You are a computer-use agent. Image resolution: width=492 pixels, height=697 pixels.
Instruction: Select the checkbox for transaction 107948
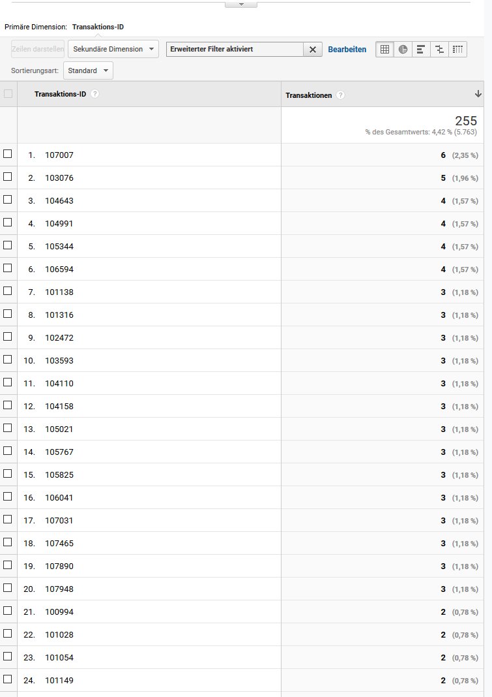point(8,588)
